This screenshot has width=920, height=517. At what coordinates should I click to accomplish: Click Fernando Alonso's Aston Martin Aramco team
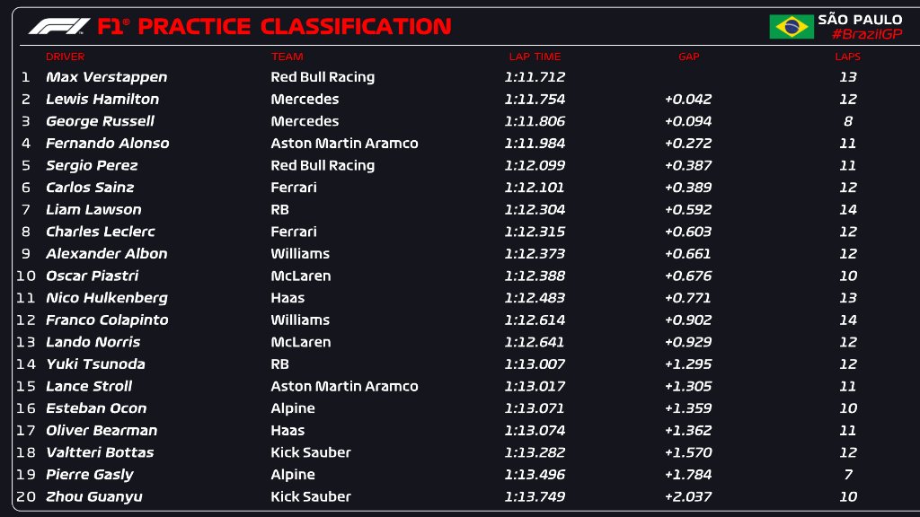click(344, 144)
